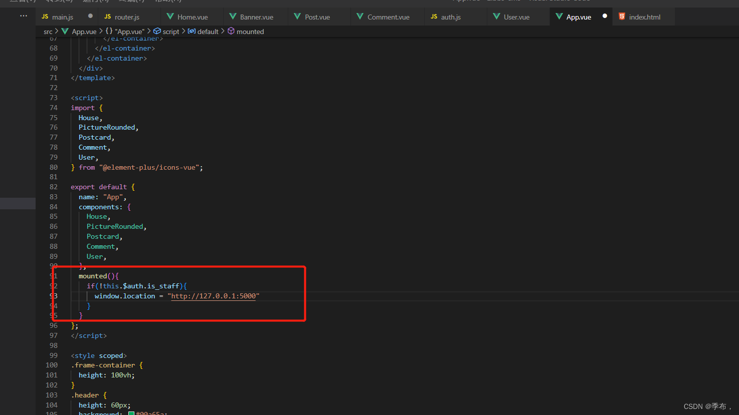Viewport: 739px width, 415px height.
Task: Click line number 73 in the gutter
Action: tap(54, 98)
